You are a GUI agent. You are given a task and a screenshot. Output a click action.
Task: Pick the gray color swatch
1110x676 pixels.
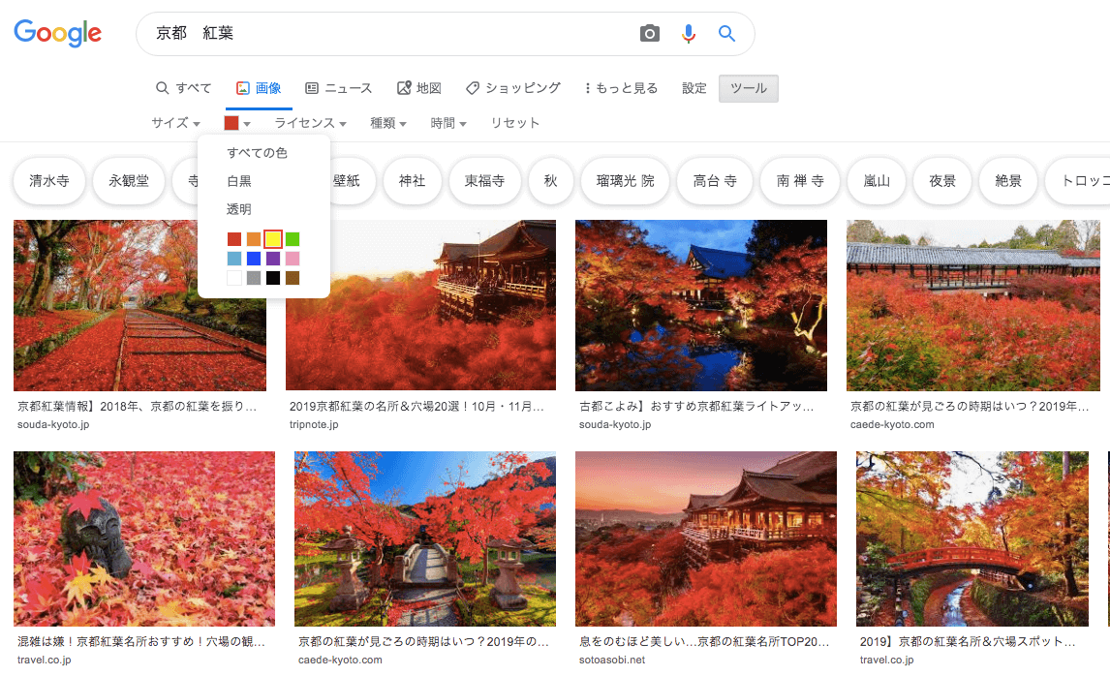click(x=254, y=278)
